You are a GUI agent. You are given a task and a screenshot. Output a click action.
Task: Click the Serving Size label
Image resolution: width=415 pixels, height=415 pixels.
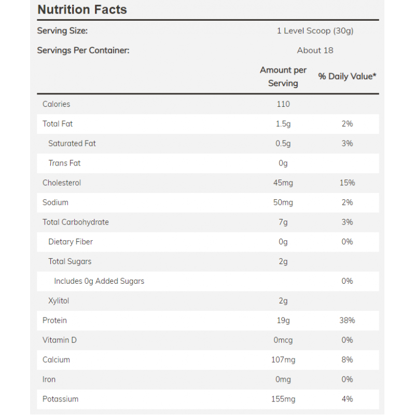coord(62,31)
